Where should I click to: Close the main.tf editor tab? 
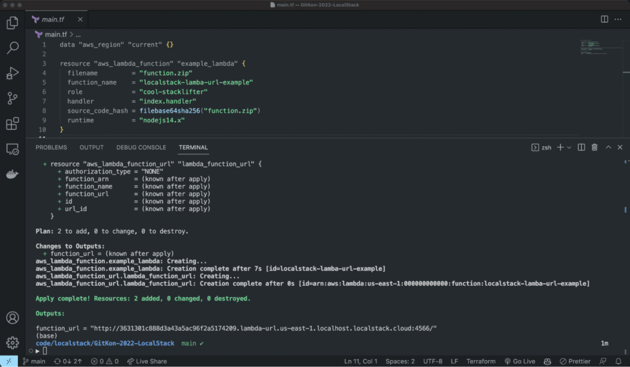pos(81,19)
